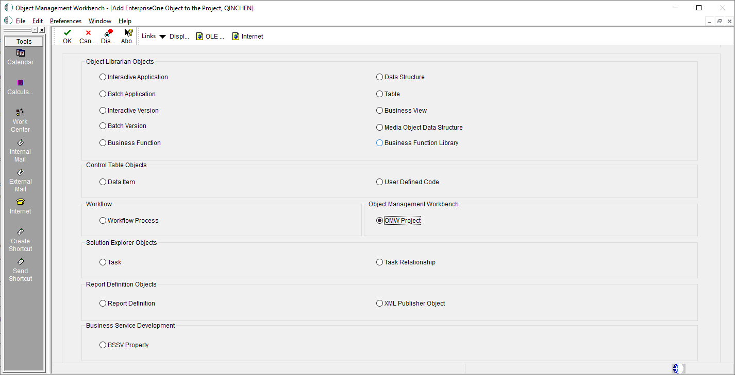This screenshot has width=735, height=375.
Task: Choose the User Defined Code option
Action: click(x=380, y=182)
